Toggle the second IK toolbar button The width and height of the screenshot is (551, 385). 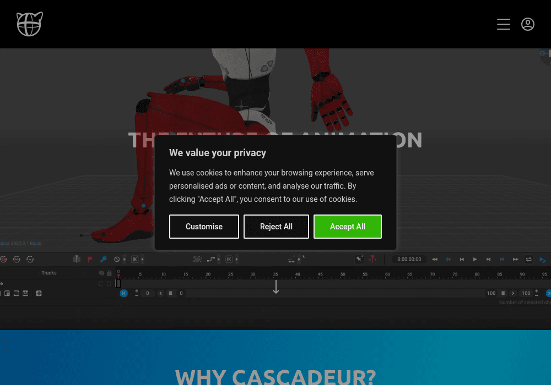(229, 260)
